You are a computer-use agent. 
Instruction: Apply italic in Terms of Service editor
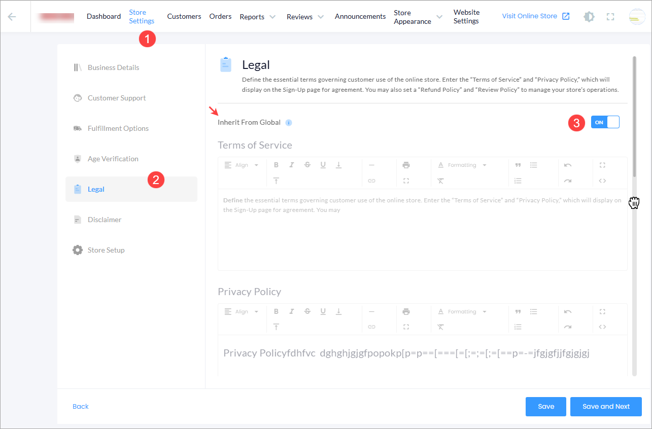[x=292, y=165]
